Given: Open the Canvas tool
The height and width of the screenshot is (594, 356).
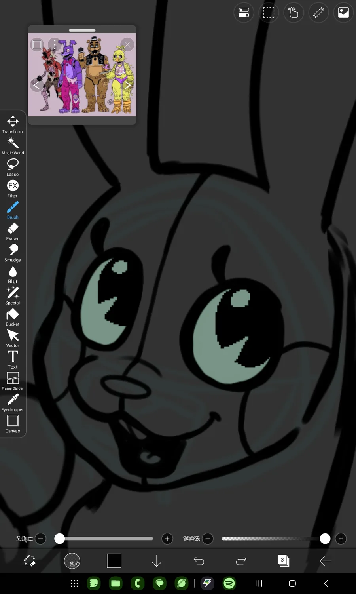Looking at the screenshot, I should 13,424.
